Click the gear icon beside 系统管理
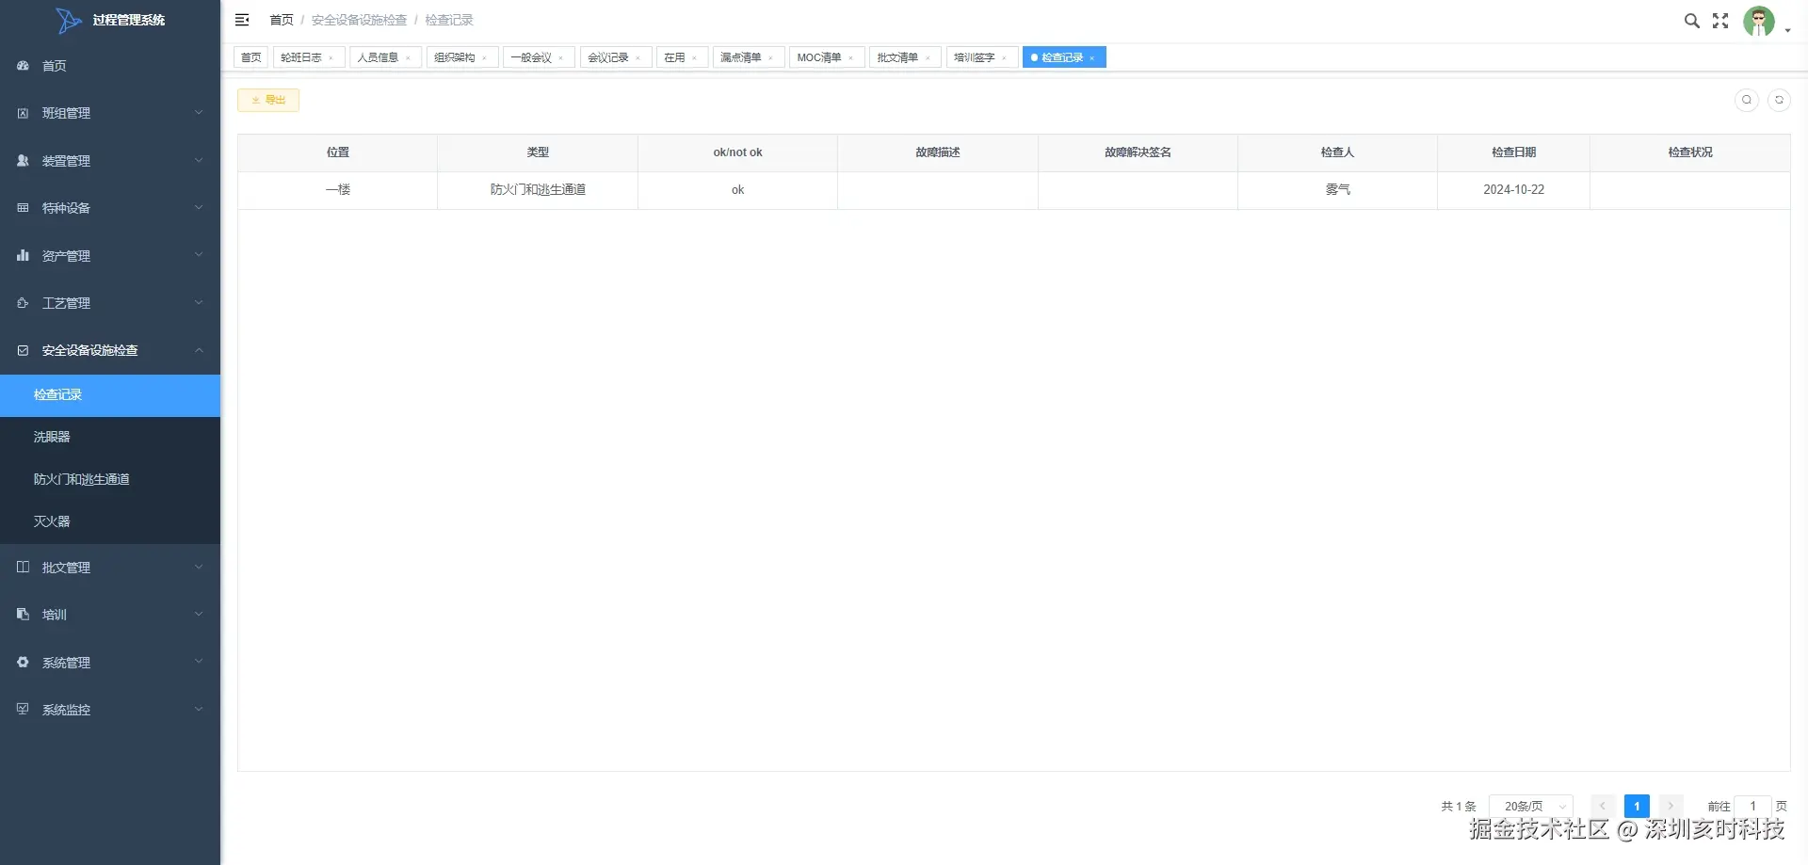 [x=23, y=663]
